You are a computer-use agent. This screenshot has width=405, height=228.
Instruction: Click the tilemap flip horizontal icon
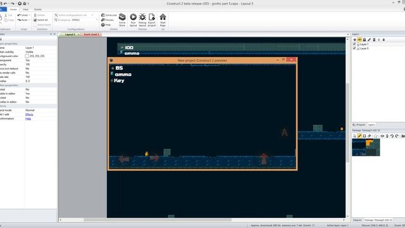pos(382,136)
